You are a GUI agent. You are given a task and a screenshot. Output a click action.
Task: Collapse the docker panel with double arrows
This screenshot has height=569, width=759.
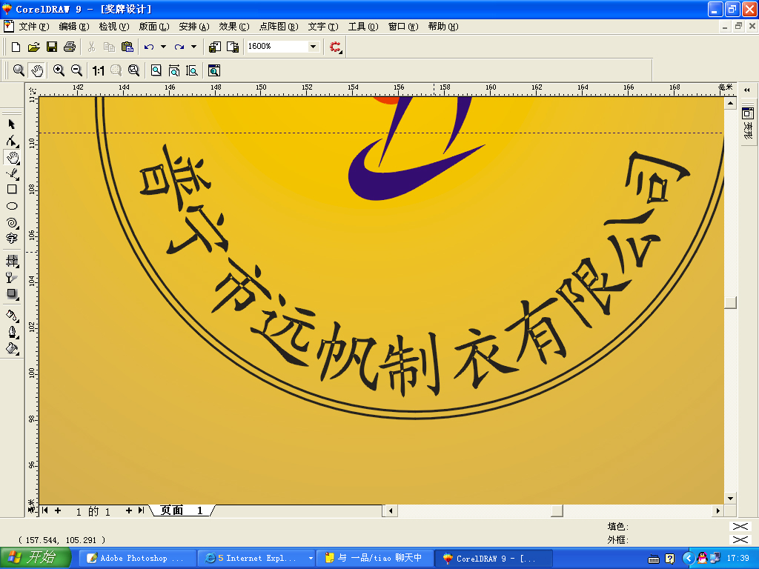[747, 90]
